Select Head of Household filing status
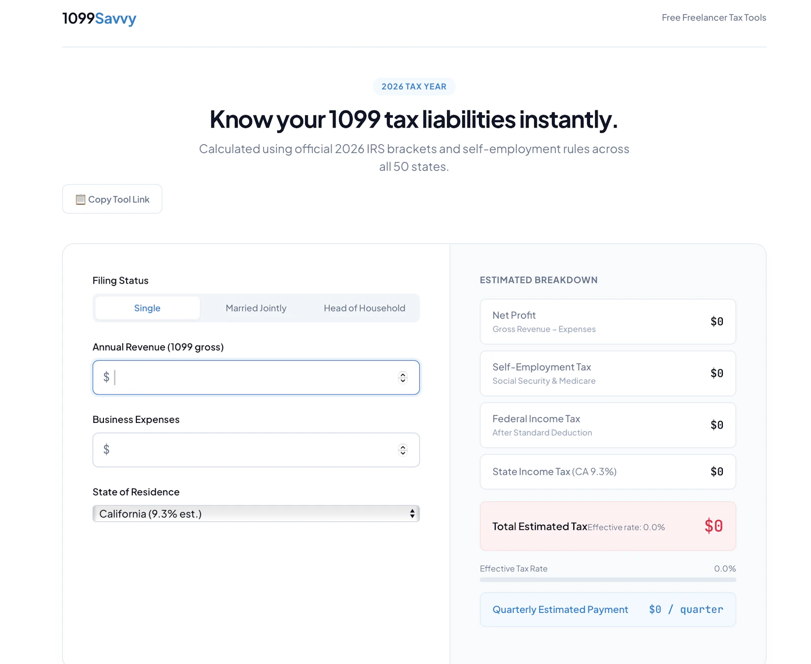Image resolution: width=811 pixels, height=664 pixels. pyautogui.click(x=364, y=308)
